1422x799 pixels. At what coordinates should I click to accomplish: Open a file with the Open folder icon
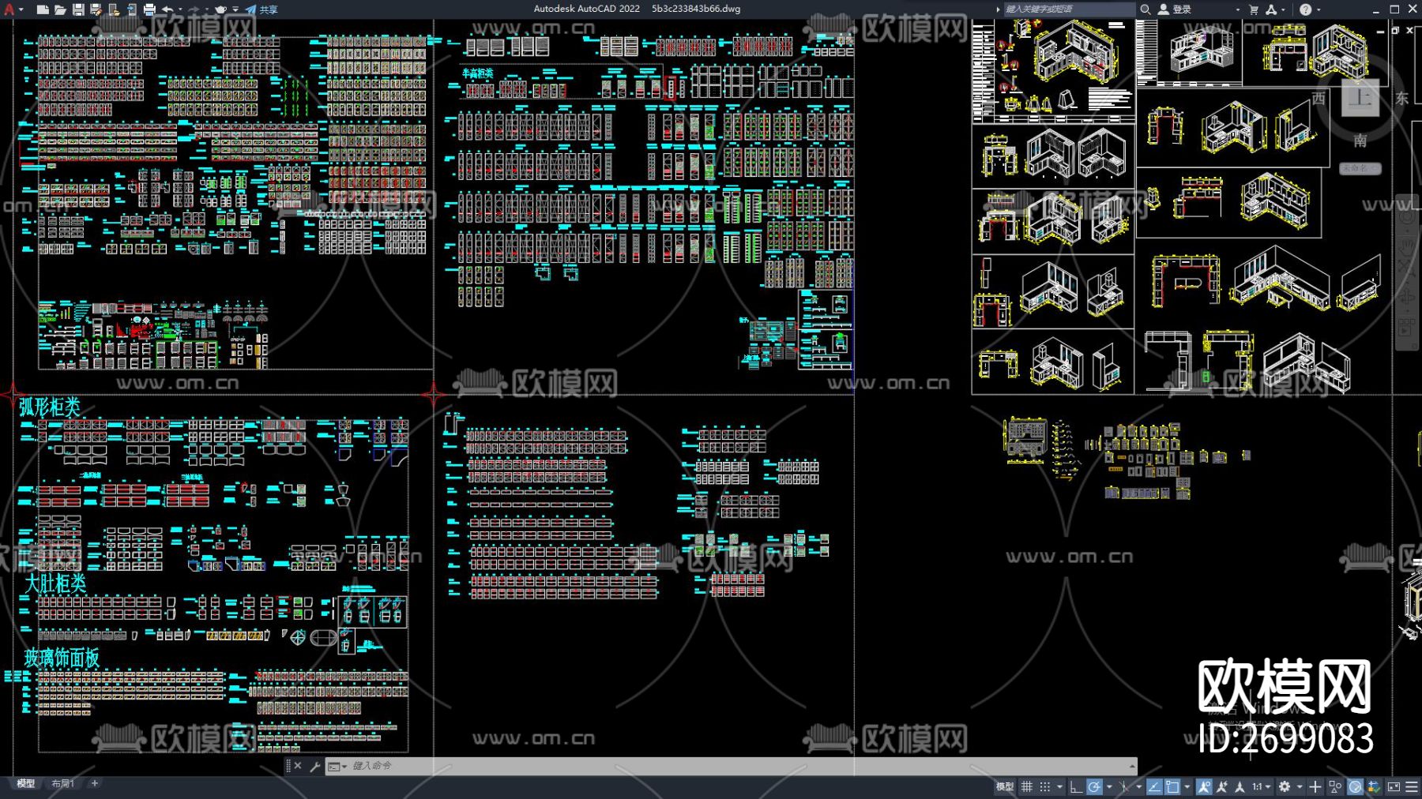60,9
